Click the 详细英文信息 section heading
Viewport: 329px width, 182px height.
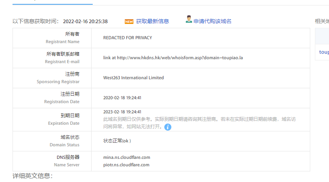pos(32,176)
